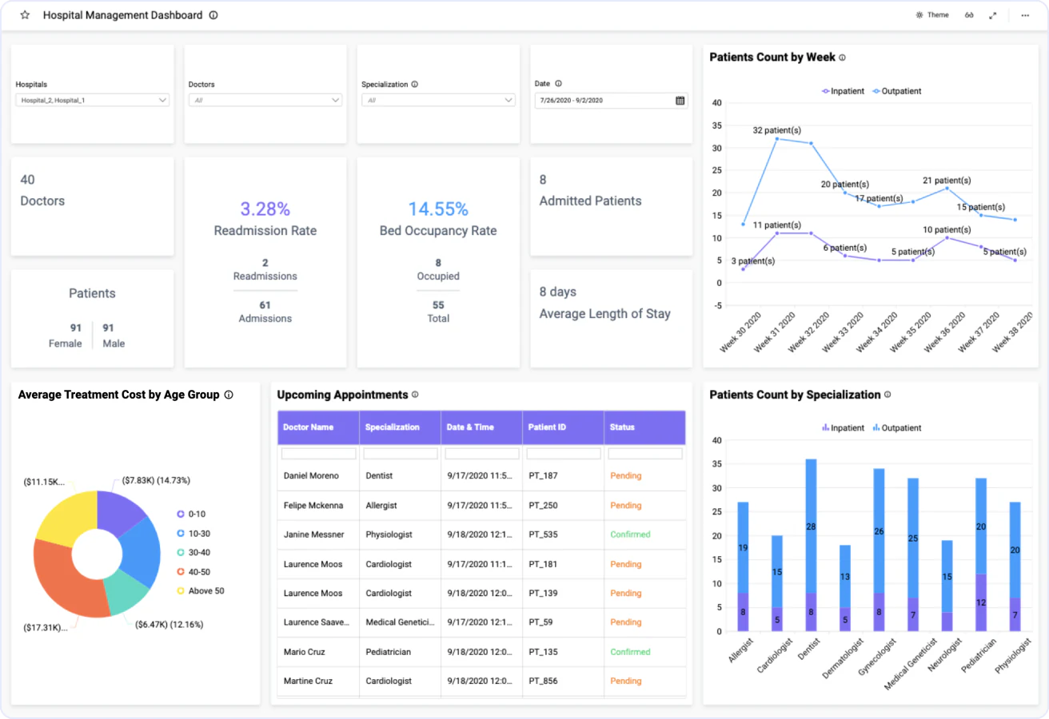Open the date picker calendar icon
Viewport: 1049px width, 719px height.
click(680, 101)
